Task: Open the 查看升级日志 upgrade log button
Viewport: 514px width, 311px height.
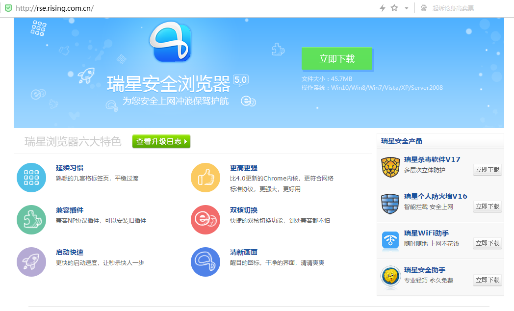Action: pyautogui.click(x=161, y=141)
